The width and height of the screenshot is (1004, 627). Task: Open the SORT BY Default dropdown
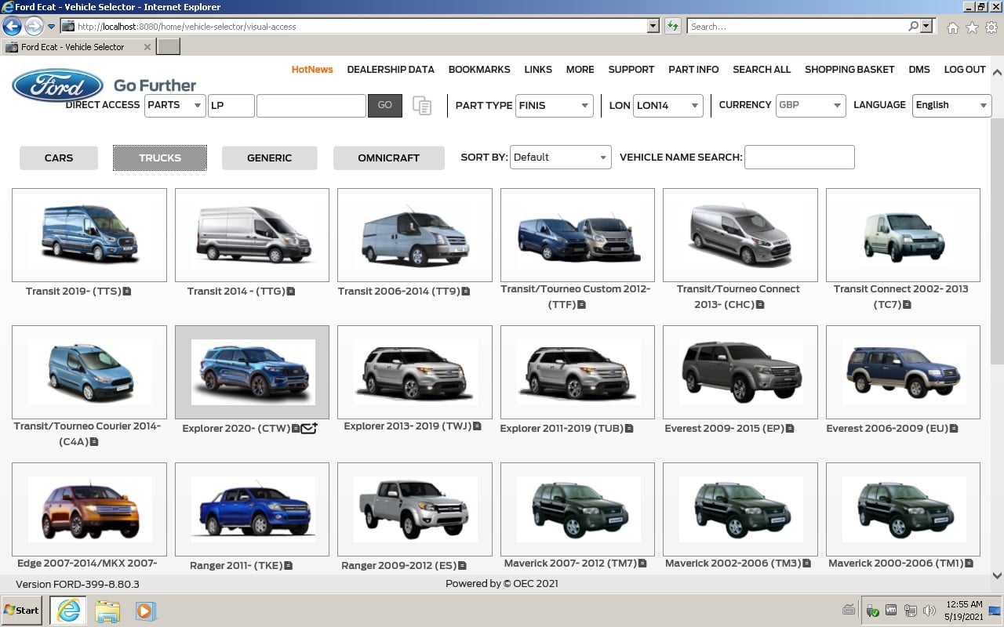[560, 157]
